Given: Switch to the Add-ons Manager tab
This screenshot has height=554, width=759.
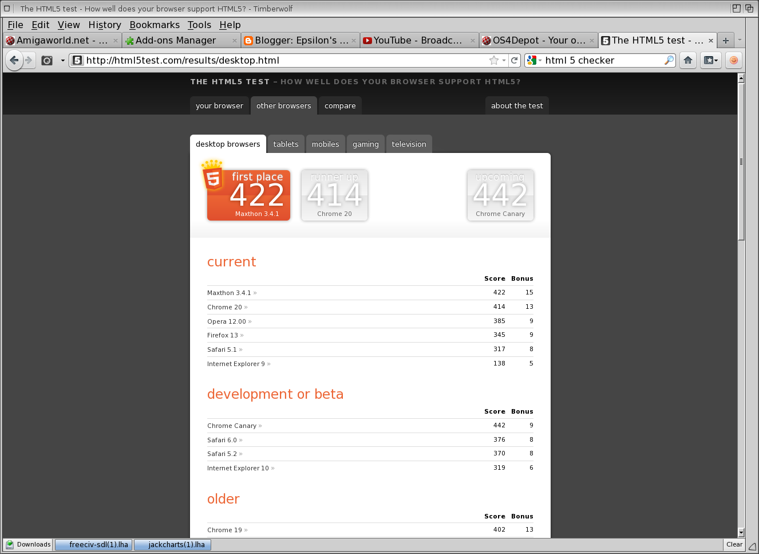Looking at the screenshot, I should point(181,40).
